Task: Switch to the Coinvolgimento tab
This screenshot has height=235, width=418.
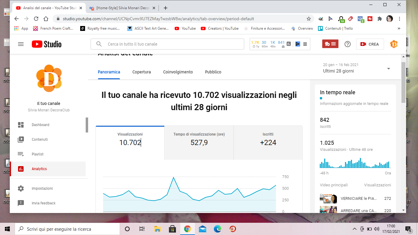Action: coord(178,72)
